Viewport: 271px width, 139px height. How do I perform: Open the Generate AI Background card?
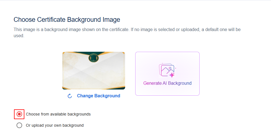(167, 74)
